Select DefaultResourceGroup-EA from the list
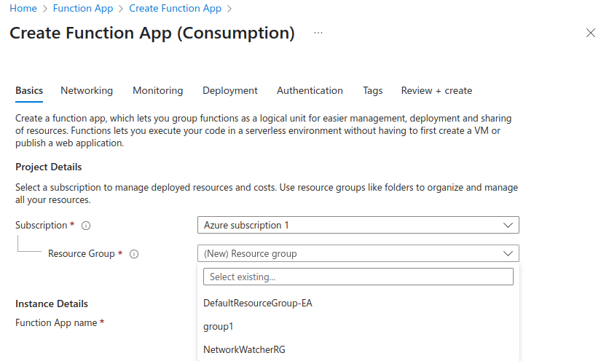The width and height of the screenshot is (601, 361). [x=257, y=303]
